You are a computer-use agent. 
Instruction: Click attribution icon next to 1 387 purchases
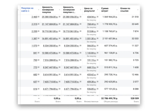coord(39,39)
